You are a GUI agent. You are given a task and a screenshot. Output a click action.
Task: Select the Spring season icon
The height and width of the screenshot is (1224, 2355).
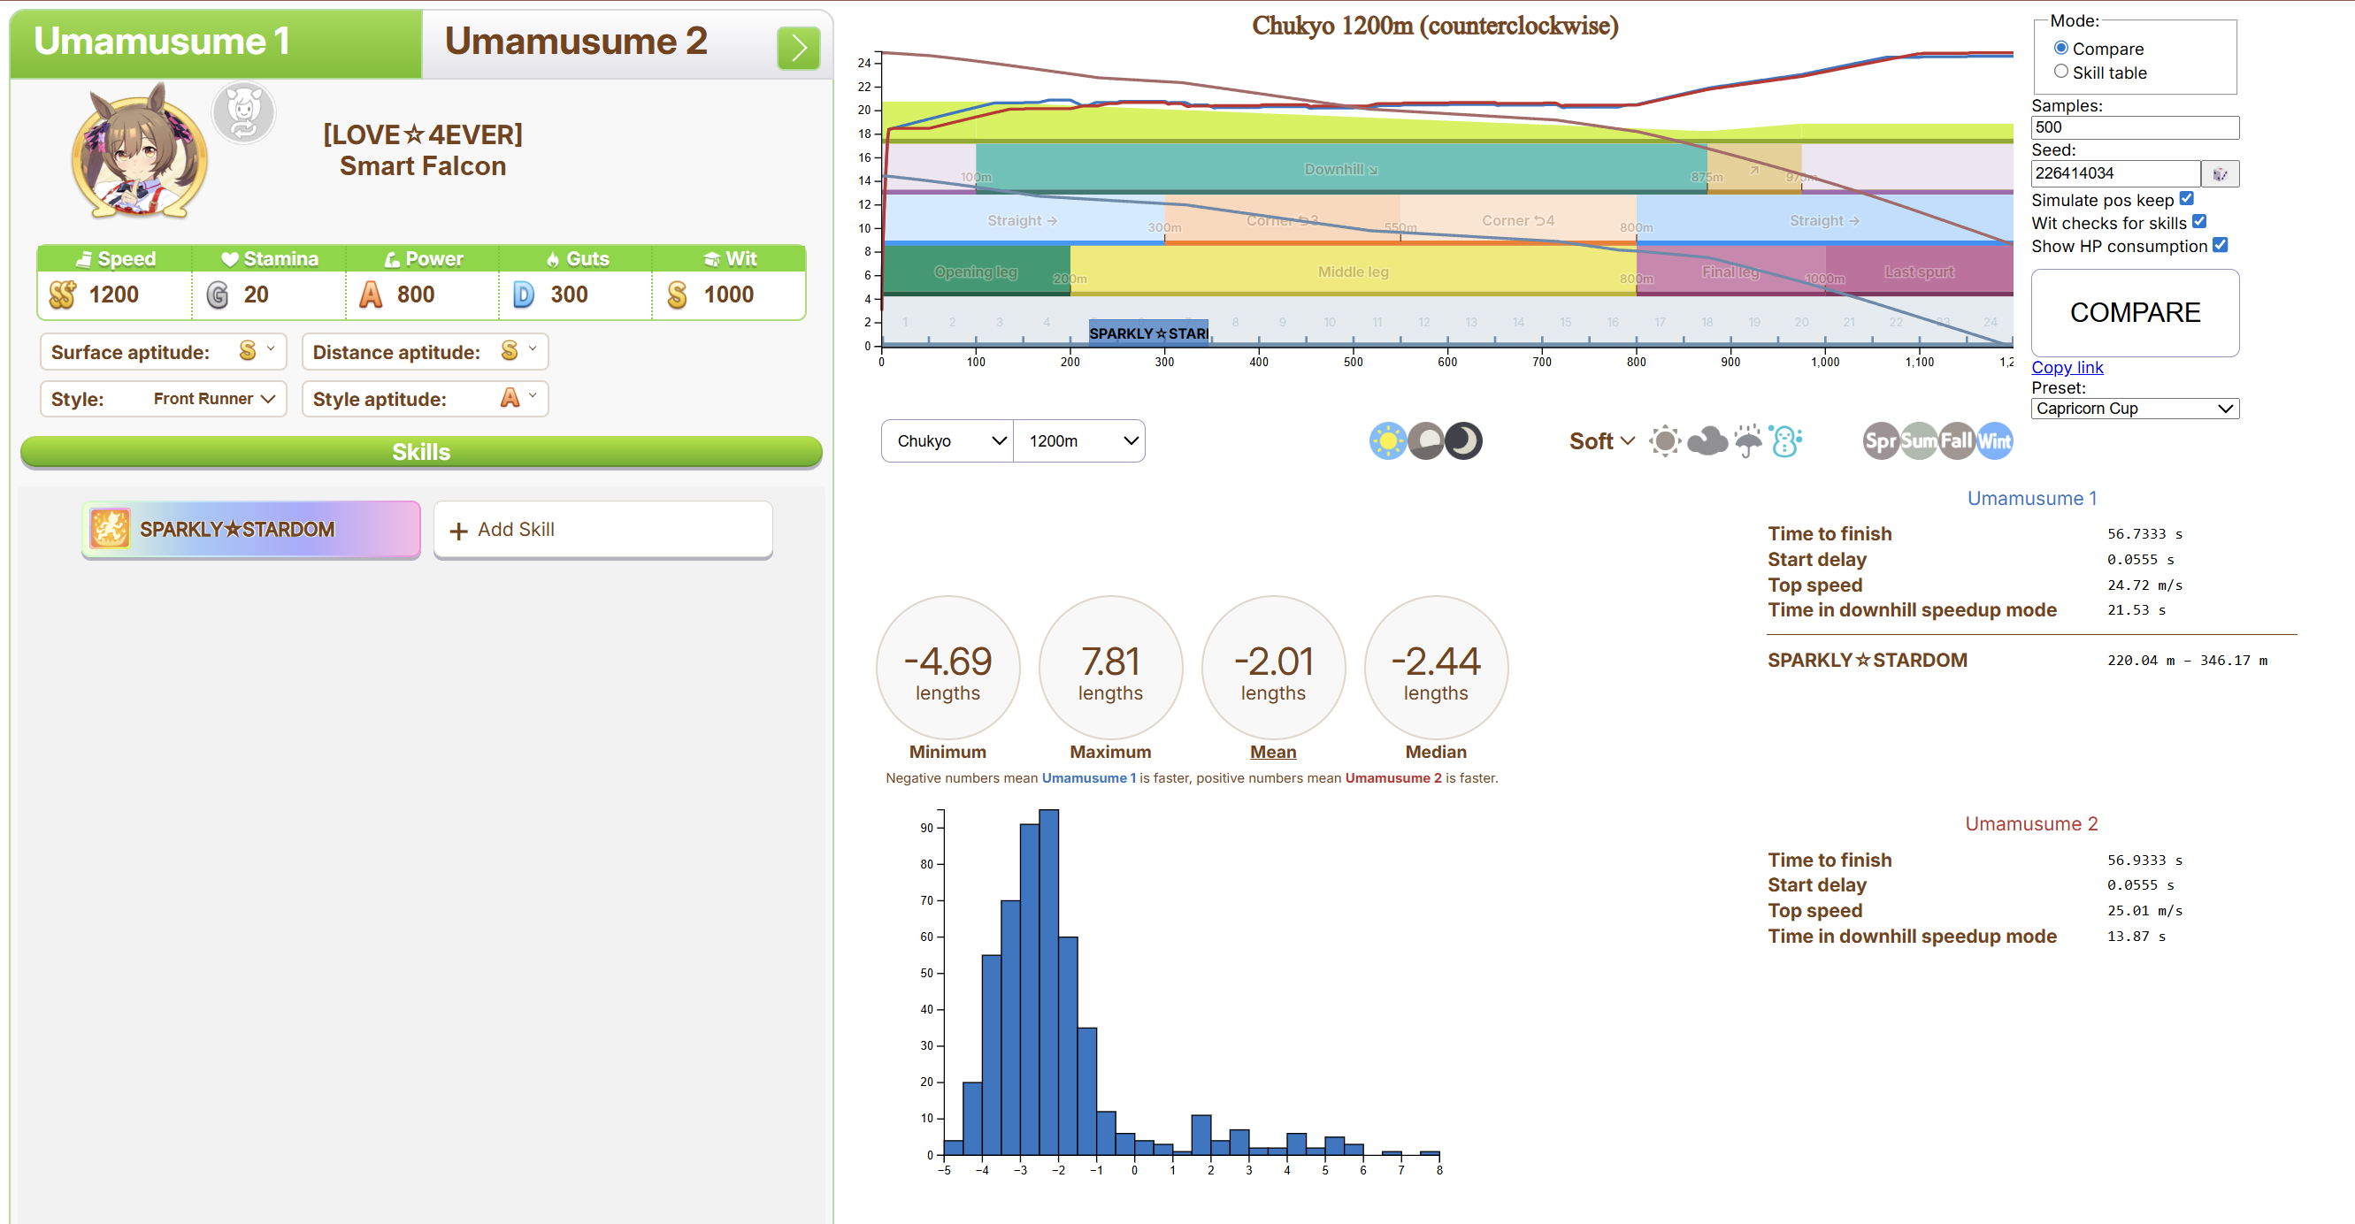[x=1881, y=440]
